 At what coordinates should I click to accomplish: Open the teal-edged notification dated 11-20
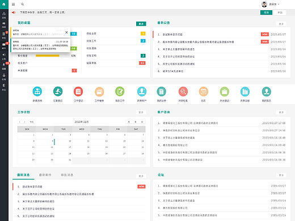click(x=40, y=45)
